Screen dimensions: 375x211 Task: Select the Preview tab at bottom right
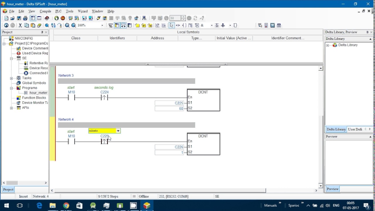333,189
